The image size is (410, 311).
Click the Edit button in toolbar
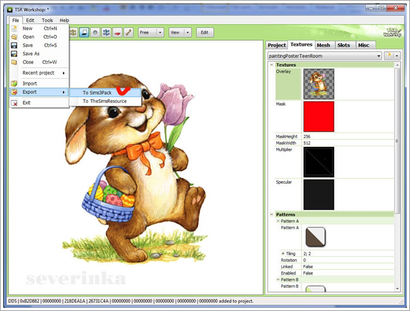[x=205, y=32]
